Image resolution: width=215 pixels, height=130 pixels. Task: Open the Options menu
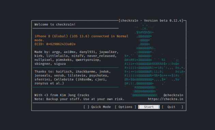[126, 107]
